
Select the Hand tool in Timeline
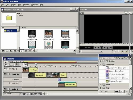[6, 65]
